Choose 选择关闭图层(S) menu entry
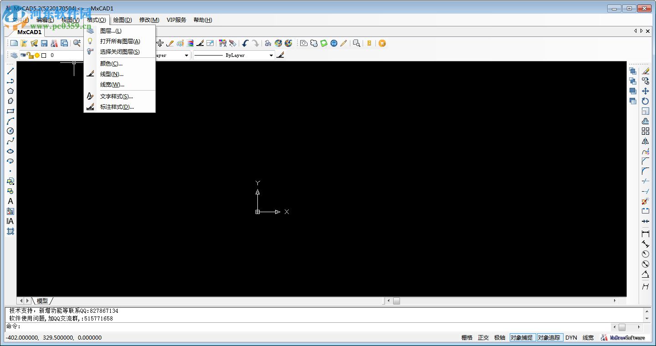 [x=120, y=52]
